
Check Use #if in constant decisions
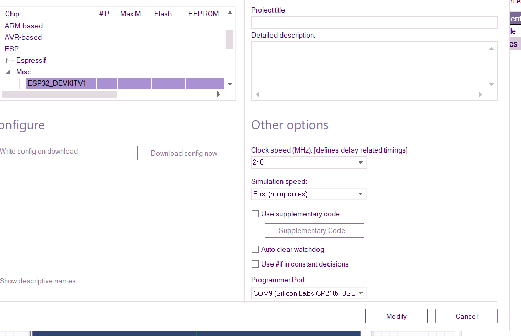(255, 264)
